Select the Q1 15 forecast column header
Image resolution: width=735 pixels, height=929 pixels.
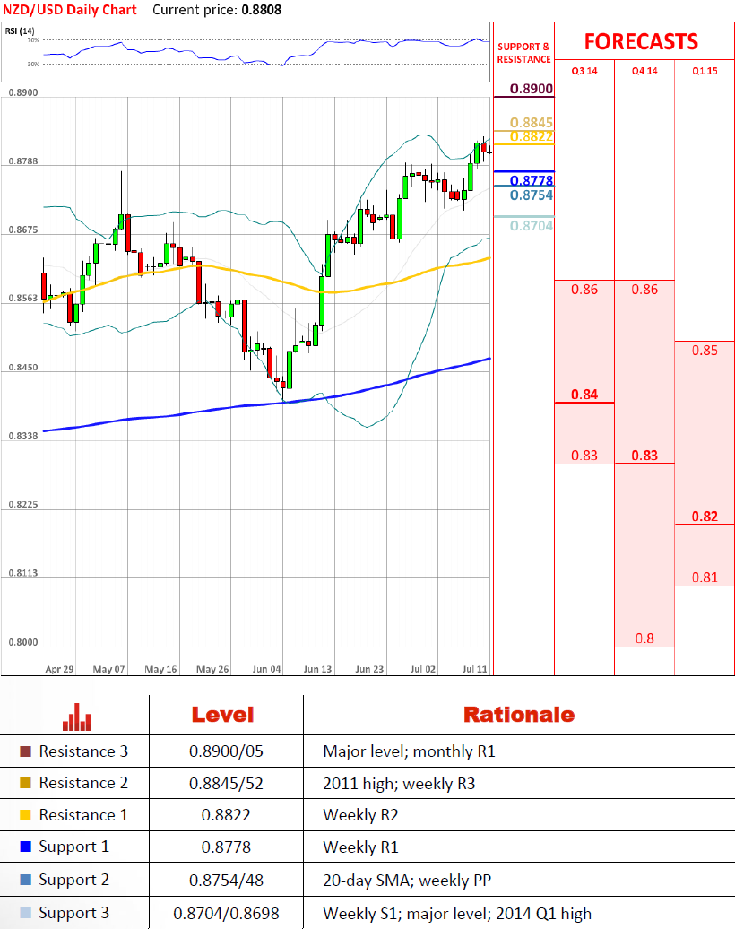tap(705, 71)
